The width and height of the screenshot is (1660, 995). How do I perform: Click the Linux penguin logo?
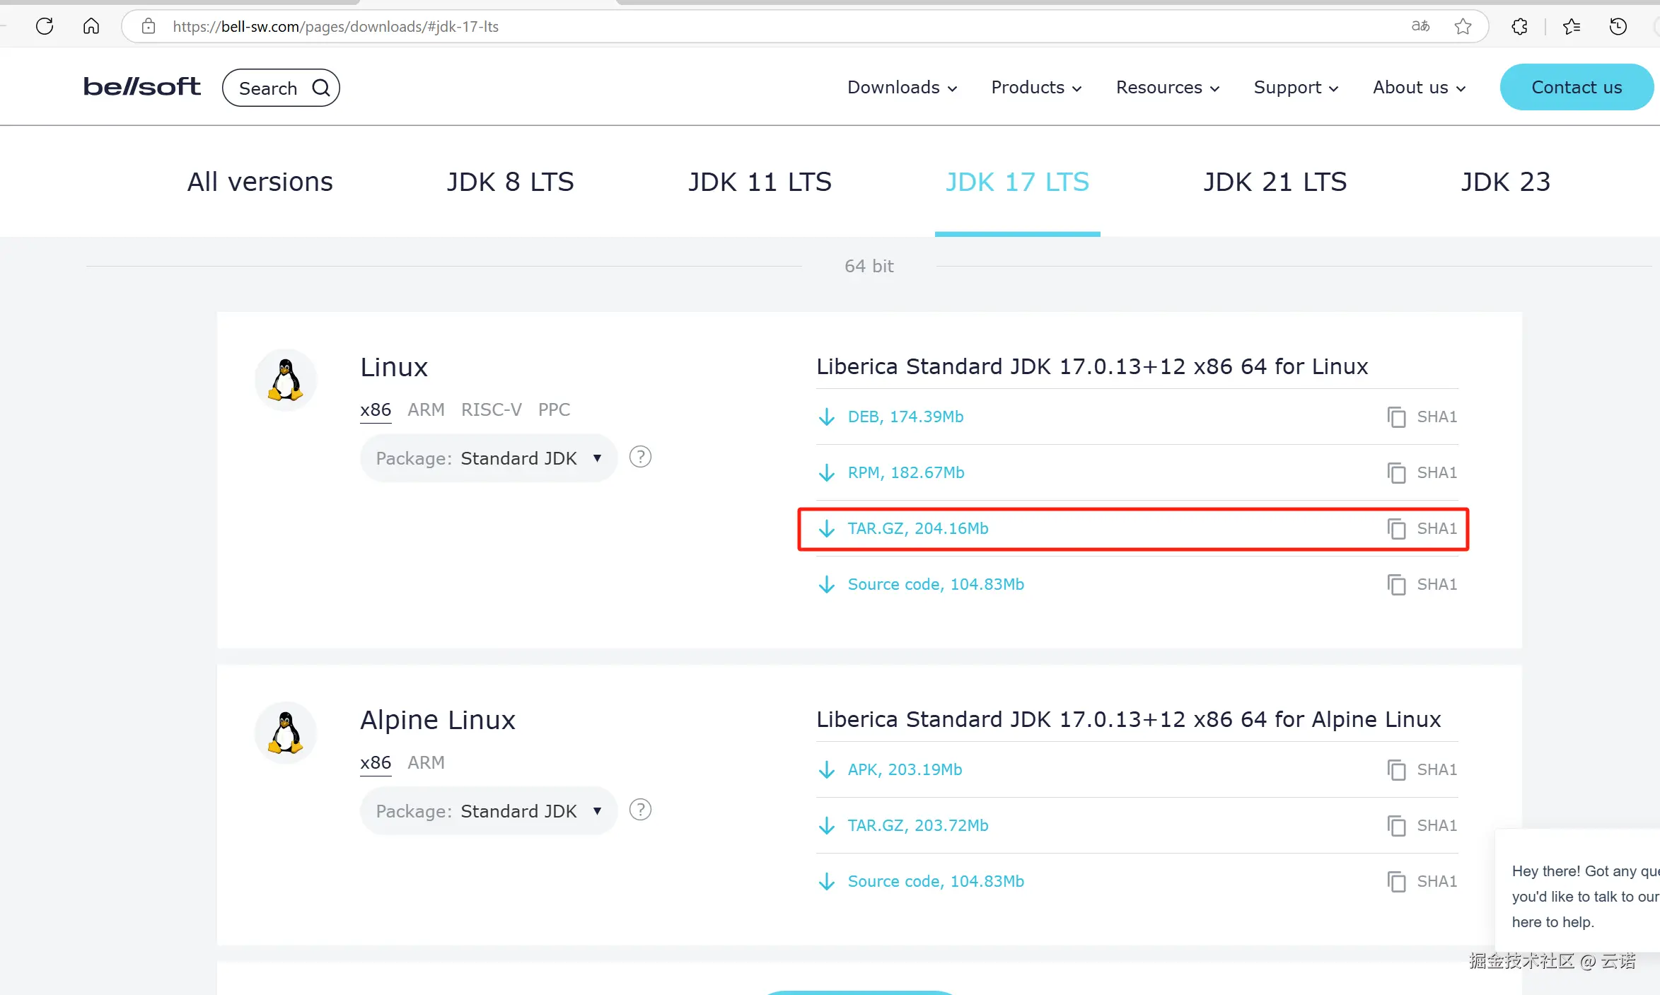click(x=286, y=380)
